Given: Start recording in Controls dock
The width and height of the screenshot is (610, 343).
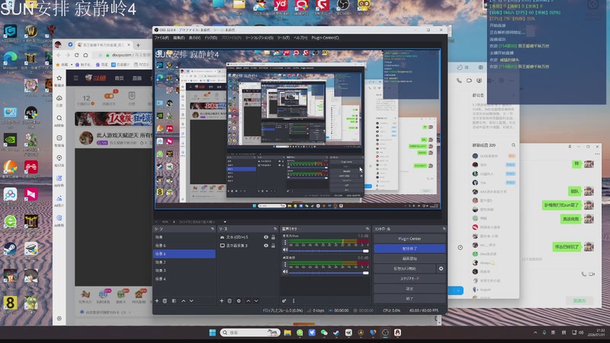Looking at the screenshot, I should (x=409, y=258).
